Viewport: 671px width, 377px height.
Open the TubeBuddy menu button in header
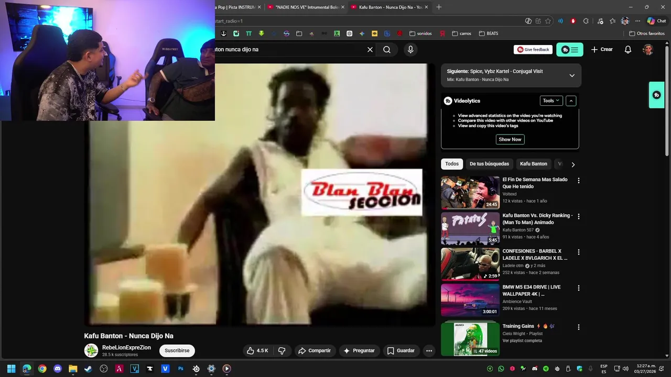pos(570,50)
